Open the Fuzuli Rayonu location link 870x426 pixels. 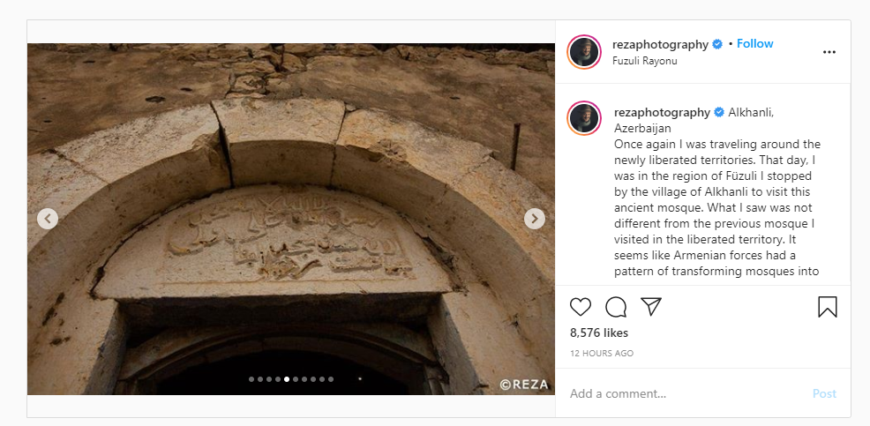tap(645, 61)
